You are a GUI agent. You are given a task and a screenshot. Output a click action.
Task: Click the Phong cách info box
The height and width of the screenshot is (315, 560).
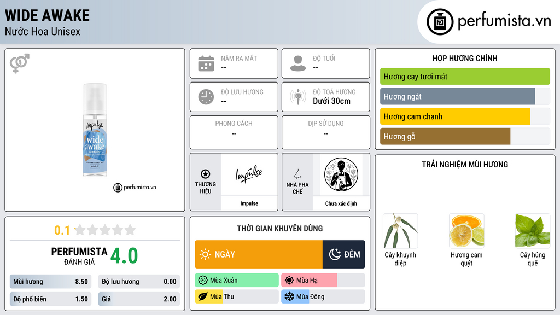pos(234,132)
